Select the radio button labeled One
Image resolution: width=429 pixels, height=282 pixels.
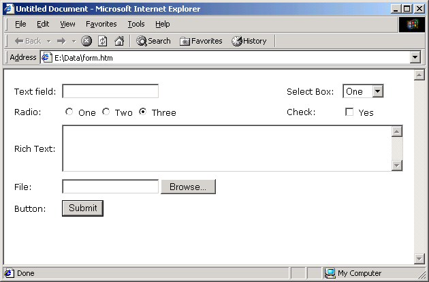point(69,112)
